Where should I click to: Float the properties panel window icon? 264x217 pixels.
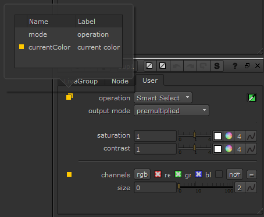click(247, 66)
